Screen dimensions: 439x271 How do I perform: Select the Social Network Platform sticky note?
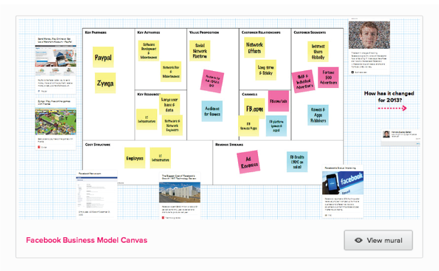click(200, 51)
